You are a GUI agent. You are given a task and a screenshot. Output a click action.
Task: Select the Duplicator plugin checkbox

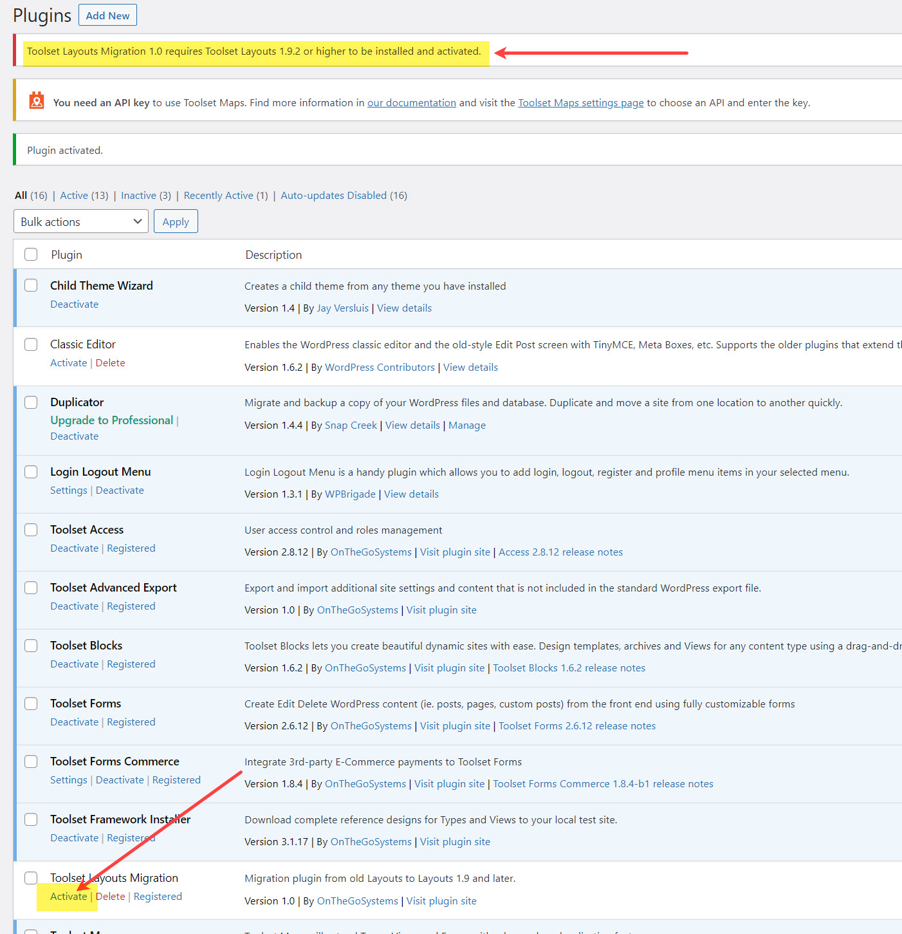(31, 402)
